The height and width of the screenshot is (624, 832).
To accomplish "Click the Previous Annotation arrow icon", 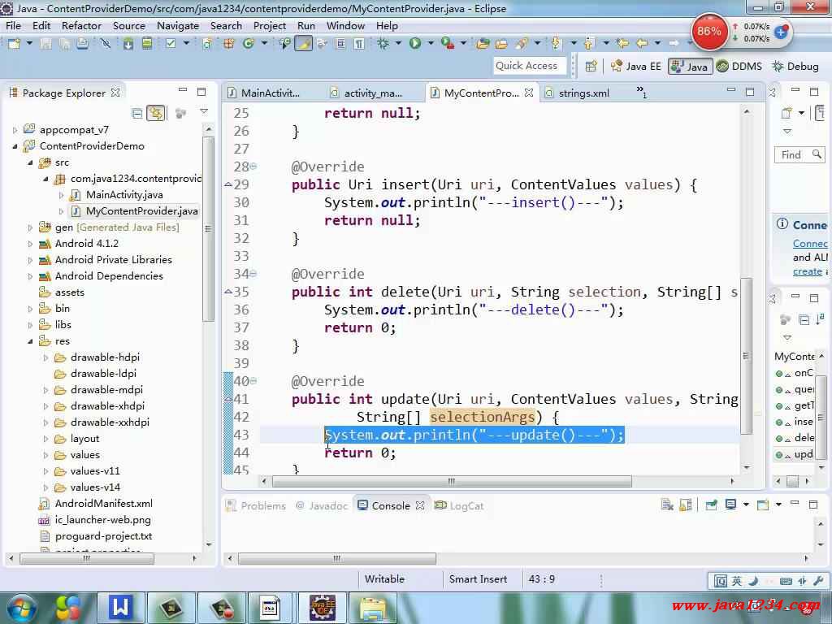I will 588,44.
